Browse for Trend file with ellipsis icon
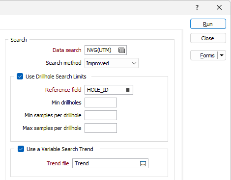The image size is (231, 180). pyautogui.click(x=143, y=163)
